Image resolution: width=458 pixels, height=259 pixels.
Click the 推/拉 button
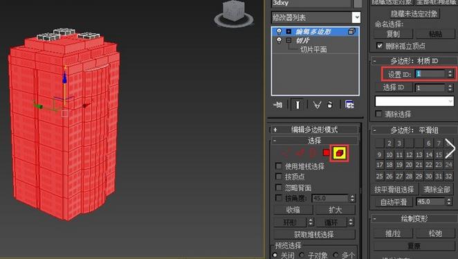coord(393,233)
